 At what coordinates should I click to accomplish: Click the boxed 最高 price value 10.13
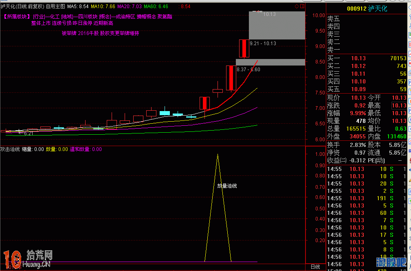pos(399,105)
